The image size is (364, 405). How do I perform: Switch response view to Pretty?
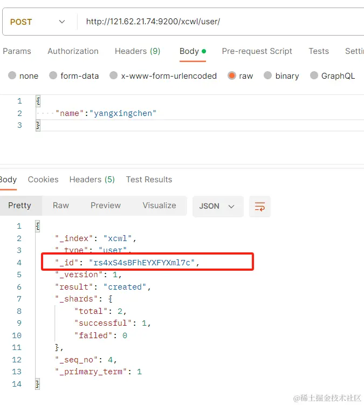click(x=19, y=205)
